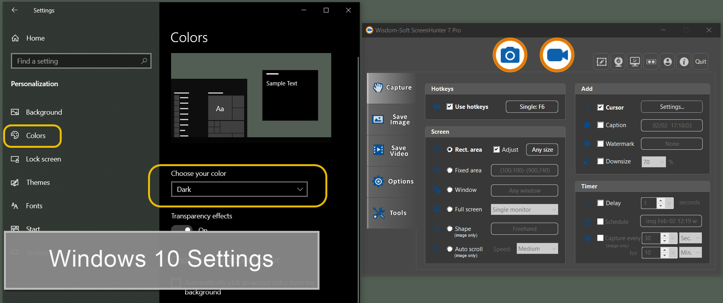Open the info icon in ScreenHunter
The image size is (723, 303).
click(684, 62)
